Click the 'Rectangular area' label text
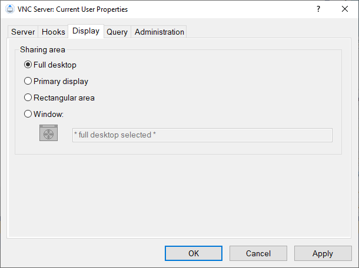Viewport: 359px width, 268px height. pyautogui.click(x=64, y=98)
